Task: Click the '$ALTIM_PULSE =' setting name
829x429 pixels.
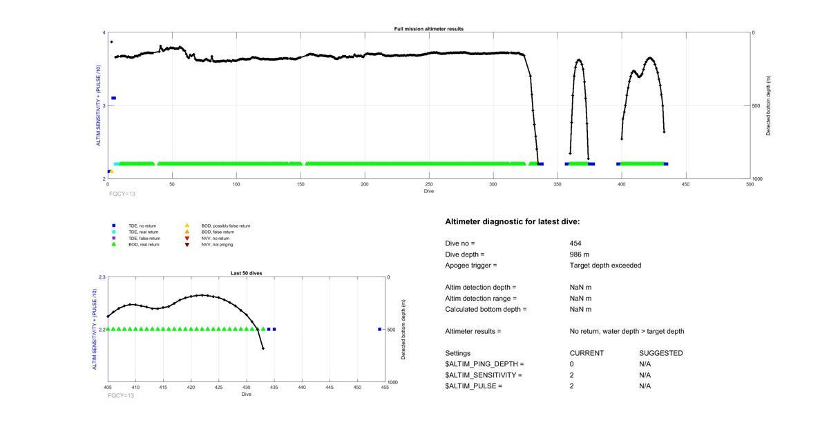Action: pos(473,386)
